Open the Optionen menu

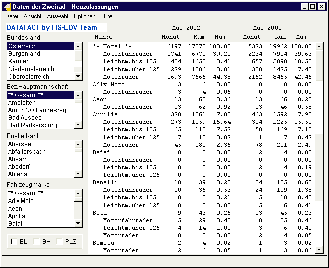coord(84,16)
